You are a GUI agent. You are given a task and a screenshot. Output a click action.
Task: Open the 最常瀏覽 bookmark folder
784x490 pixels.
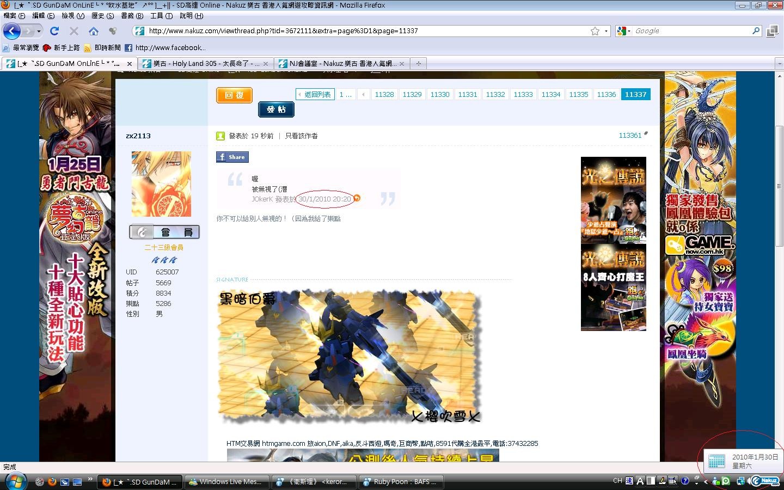(x=21, y=47)
